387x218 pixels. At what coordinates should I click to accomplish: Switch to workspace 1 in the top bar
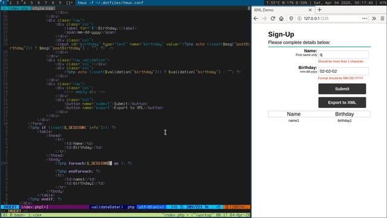tap(4, 2)
